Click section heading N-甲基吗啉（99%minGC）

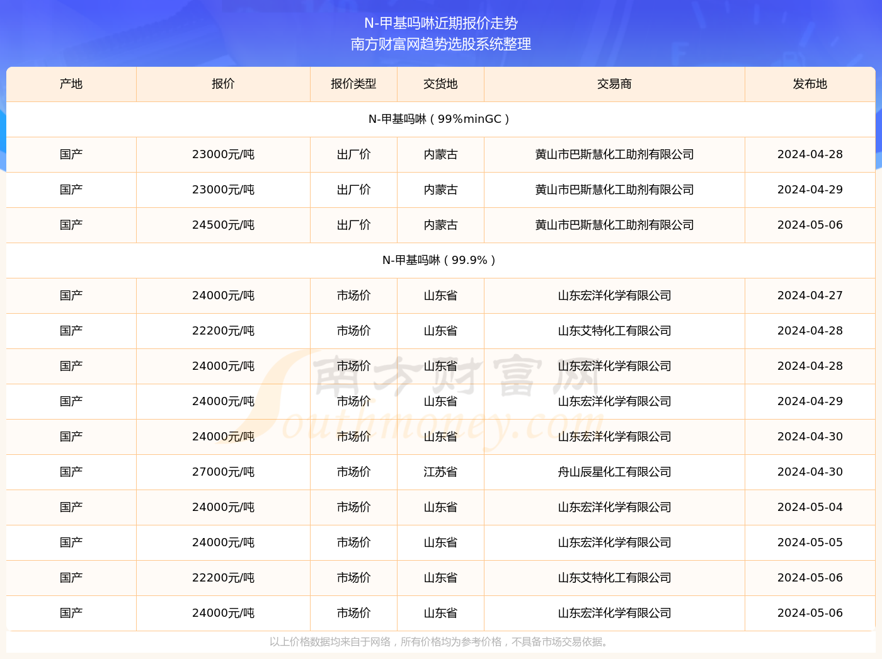click(x=441, y=119)
